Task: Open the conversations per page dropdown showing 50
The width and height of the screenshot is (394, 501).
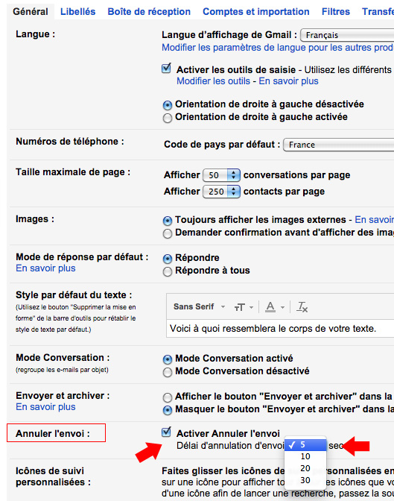Action: (221, 175)
